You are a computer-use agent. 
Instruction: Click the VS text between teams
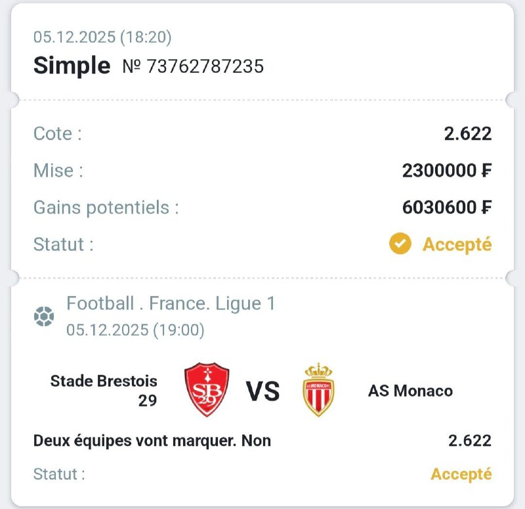[x=262, y=391]
